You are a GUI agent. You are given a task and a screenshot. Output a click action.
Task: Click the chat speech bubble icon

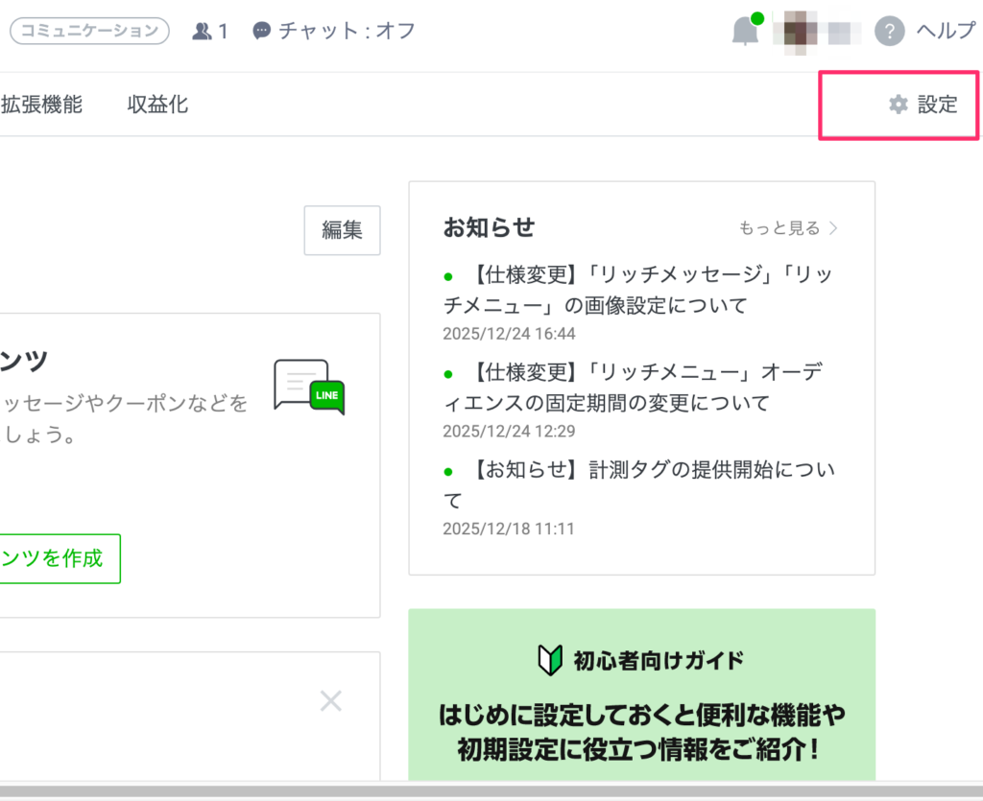261,31
